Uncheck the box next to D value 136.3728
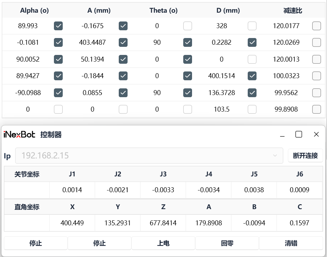The width and height of the screenshot is (327, 257). [x=252, y=93]
